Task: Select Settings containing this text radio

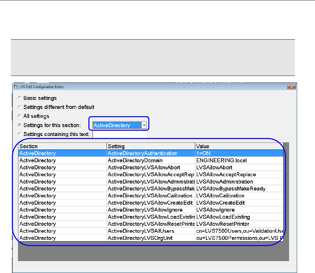Action: (x=19, y=134)
